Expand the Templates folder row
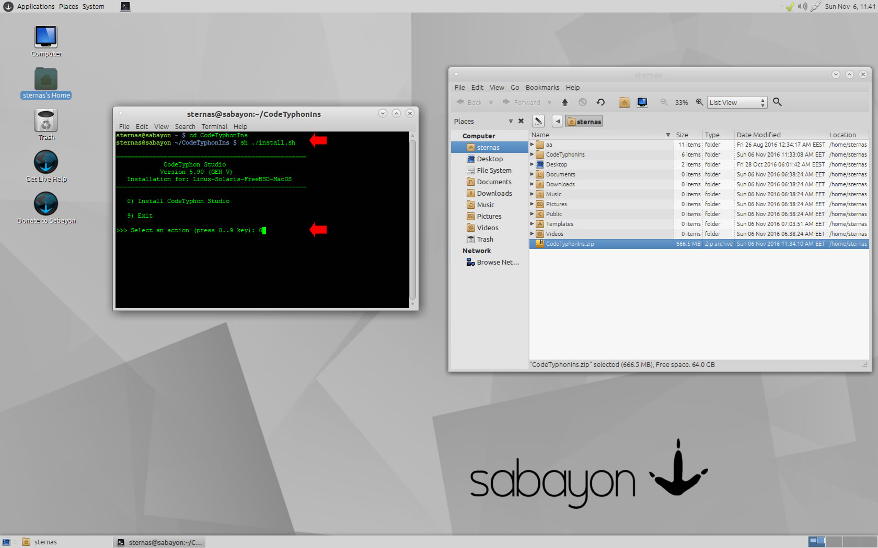Screen dimensions: 878x548 tap(532, 224)
